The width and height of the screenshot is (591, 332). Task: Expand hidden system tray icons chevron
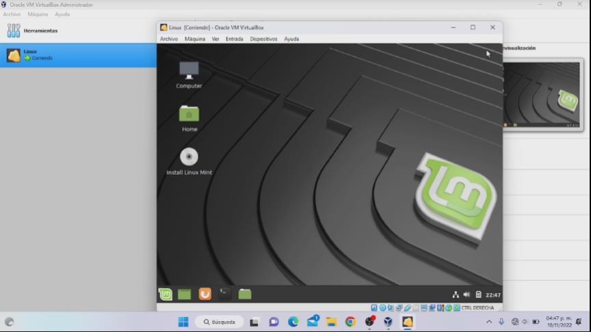pos(489,322)
